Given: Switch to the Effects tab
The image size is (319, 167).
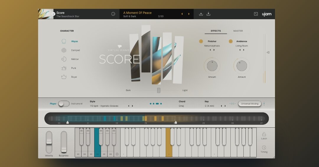Looking at the screenshot, I should click(x=216, y=31).
